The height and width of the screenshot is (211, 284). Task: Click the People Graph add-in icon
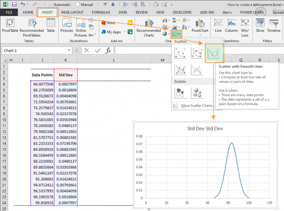coord(130,32)
